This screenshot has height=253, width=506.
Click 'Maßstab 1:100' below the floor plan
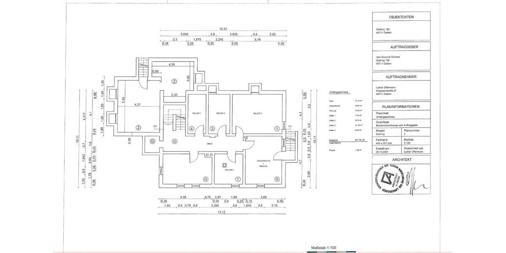(x=323, y=248)
